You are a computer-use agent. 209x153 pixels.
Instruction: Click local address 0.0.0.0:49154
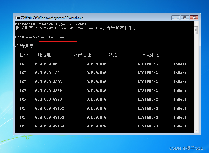pyautogui.click(x=50, y=126)
